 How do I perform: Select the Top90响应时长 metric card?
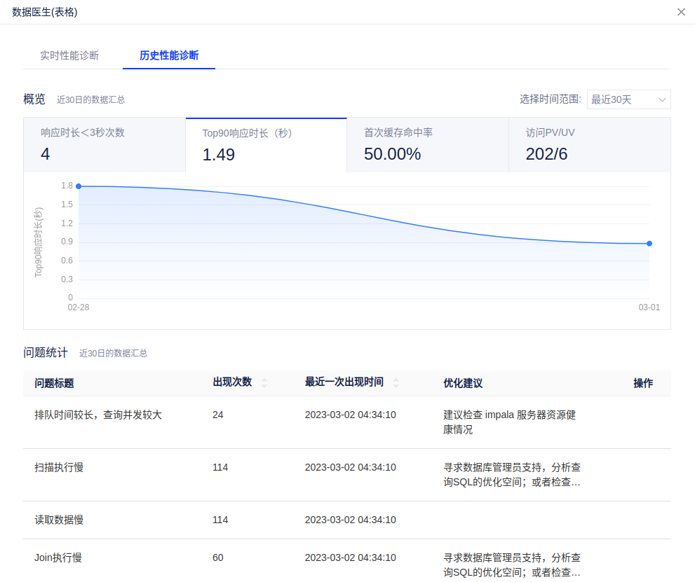[x=266, y=145]
